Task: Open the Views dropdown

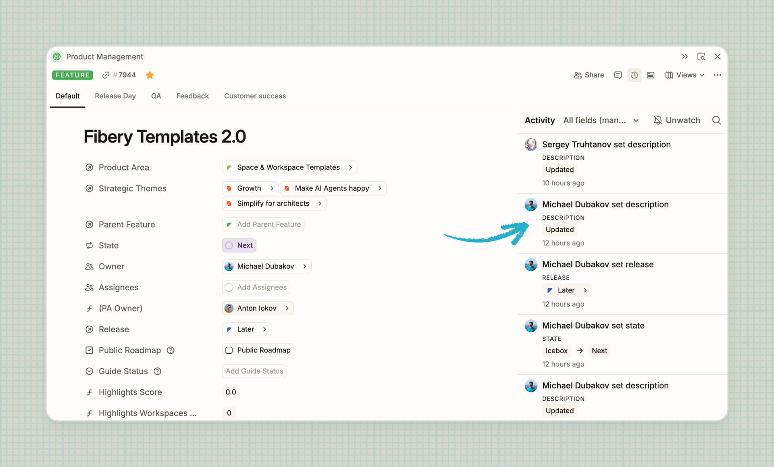Action: (685, 75)
